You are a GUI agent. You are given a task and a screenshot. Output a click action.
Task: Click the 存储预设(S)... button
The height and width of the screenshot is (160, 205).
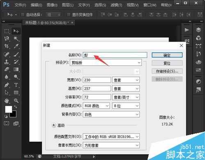click(167, 71)
